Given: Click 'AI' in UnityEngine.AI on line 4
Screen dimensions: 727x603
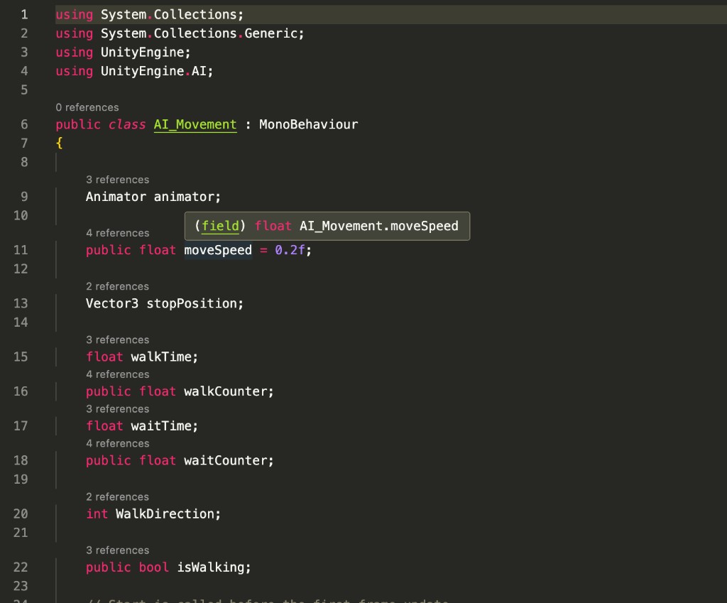Looking at the screenshot, I should [199, 72].
